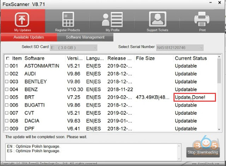Viewport: 226px width, 166px height.
Task: Click the software list scroll down arrow
Action: 219,130
